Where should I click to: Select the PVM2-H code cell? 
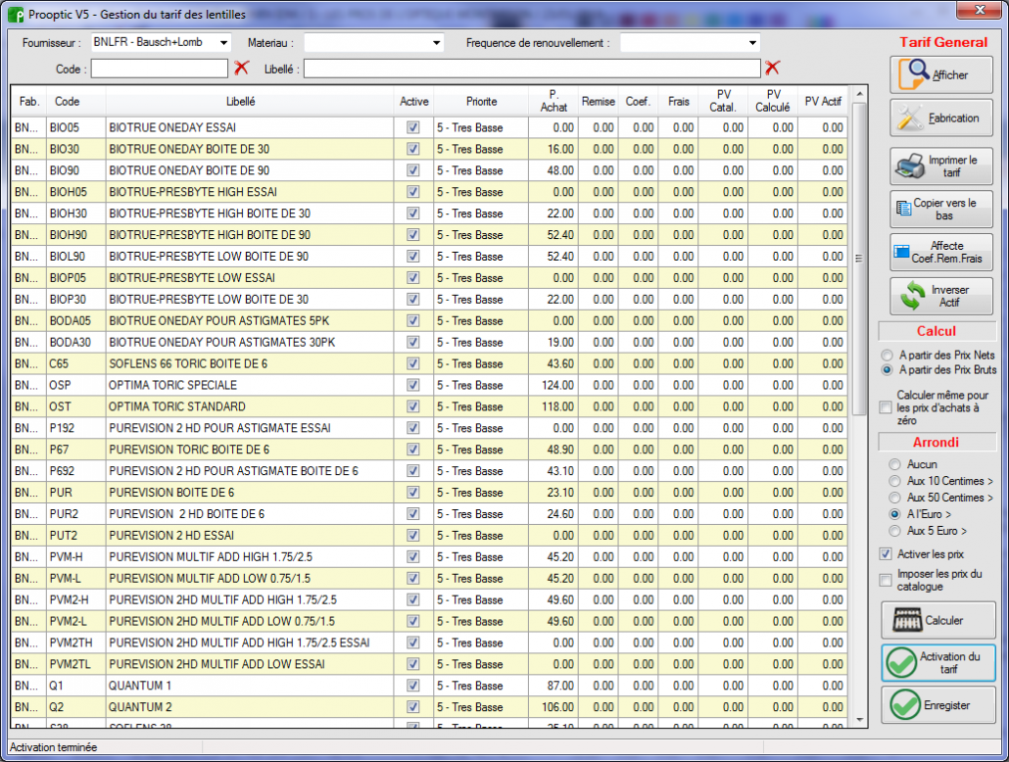coord(76,599)
